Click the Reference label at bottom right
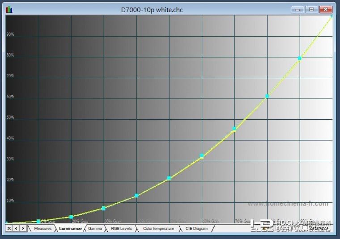Screen dimensions: 340x239 point(318,228)
